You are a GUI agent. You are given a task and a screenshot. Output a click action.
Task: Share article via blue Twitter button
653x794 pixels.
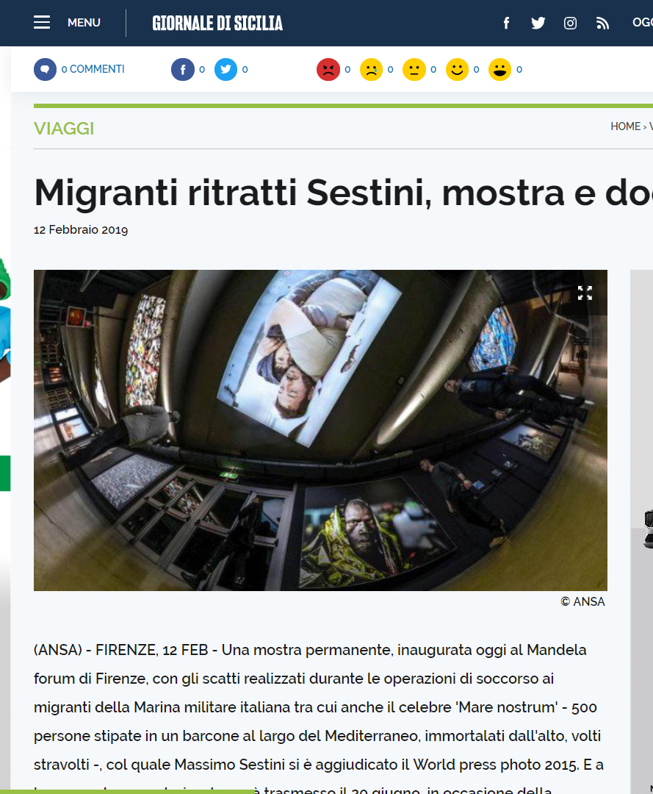click(226, 69)
